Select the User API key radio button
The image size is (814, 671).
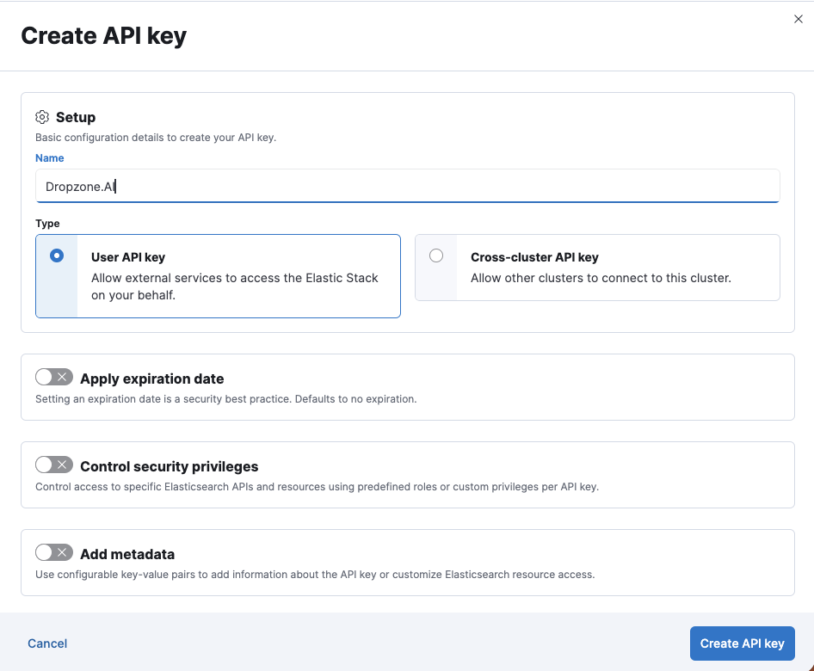[x=57, y=255]
